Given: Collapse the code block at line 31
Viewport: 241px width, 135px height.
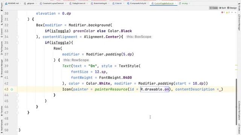Looking at the screenshot, I should (17, 19).
